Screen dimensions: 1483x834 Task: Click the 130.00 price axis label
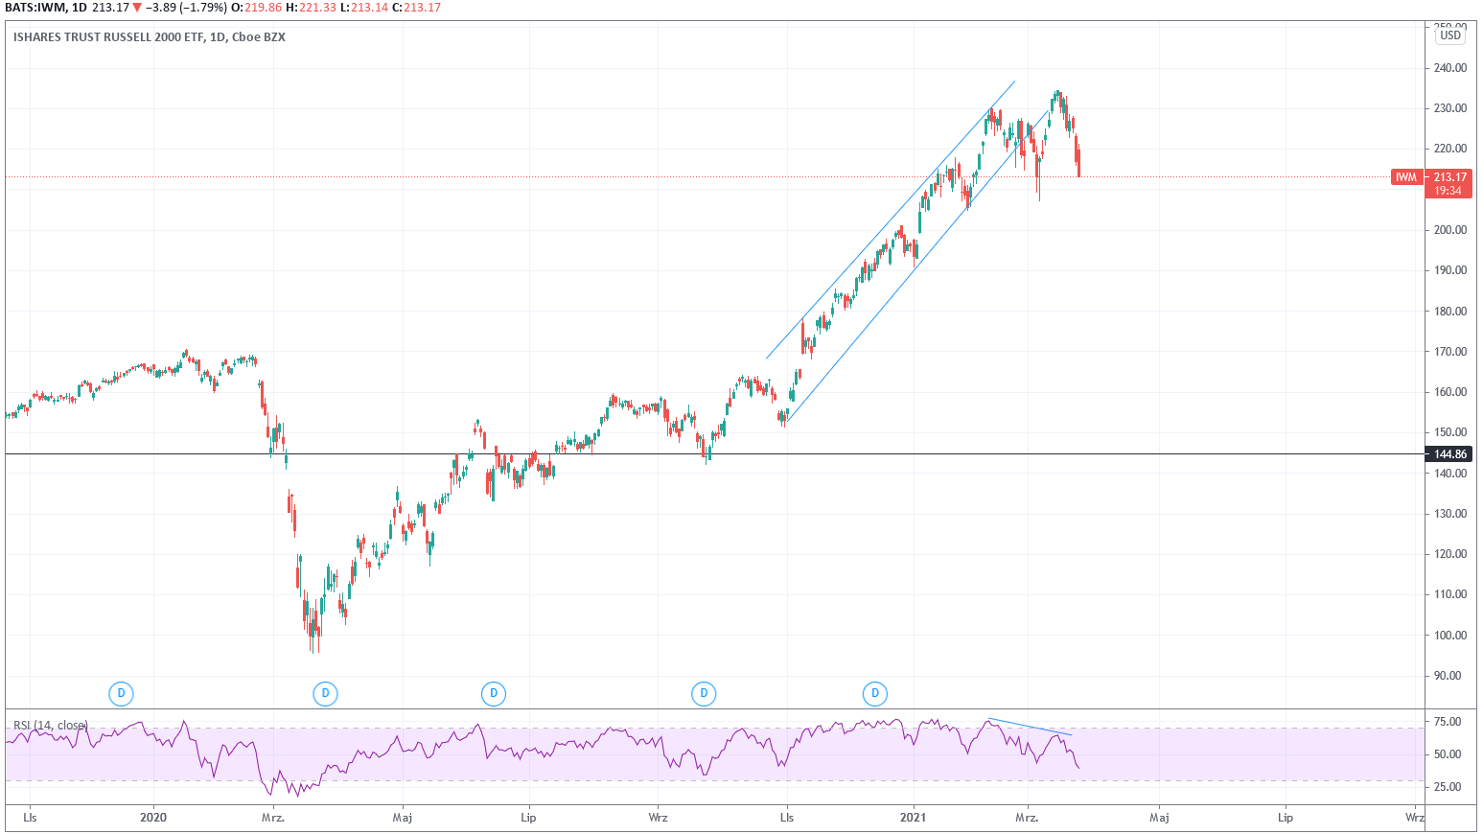click(1450, 514)
